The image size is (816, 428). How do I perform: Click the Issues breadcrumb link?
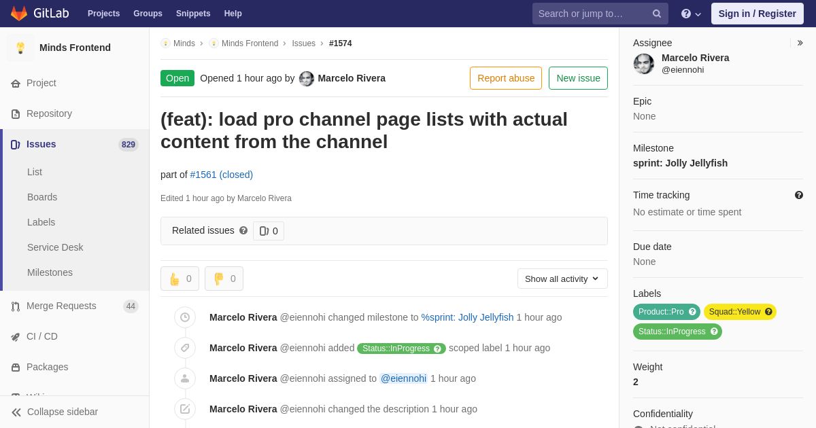pyautogui.click(x=303, y=43)
